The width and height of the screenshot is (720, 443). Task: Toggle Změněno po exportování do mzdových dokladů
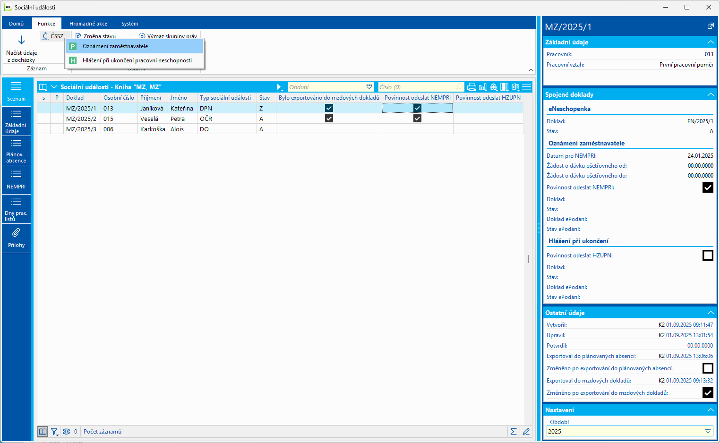click(708, 392)
